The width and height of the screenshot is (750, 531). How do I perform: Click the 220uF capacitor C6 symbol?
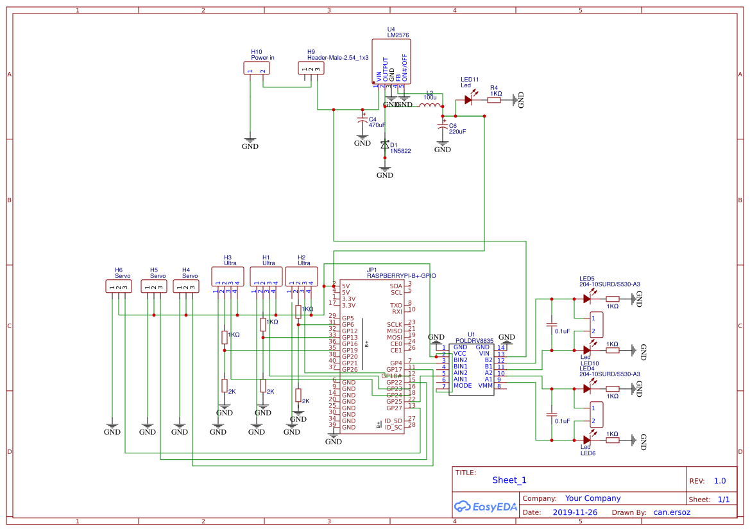pos(443,126)
